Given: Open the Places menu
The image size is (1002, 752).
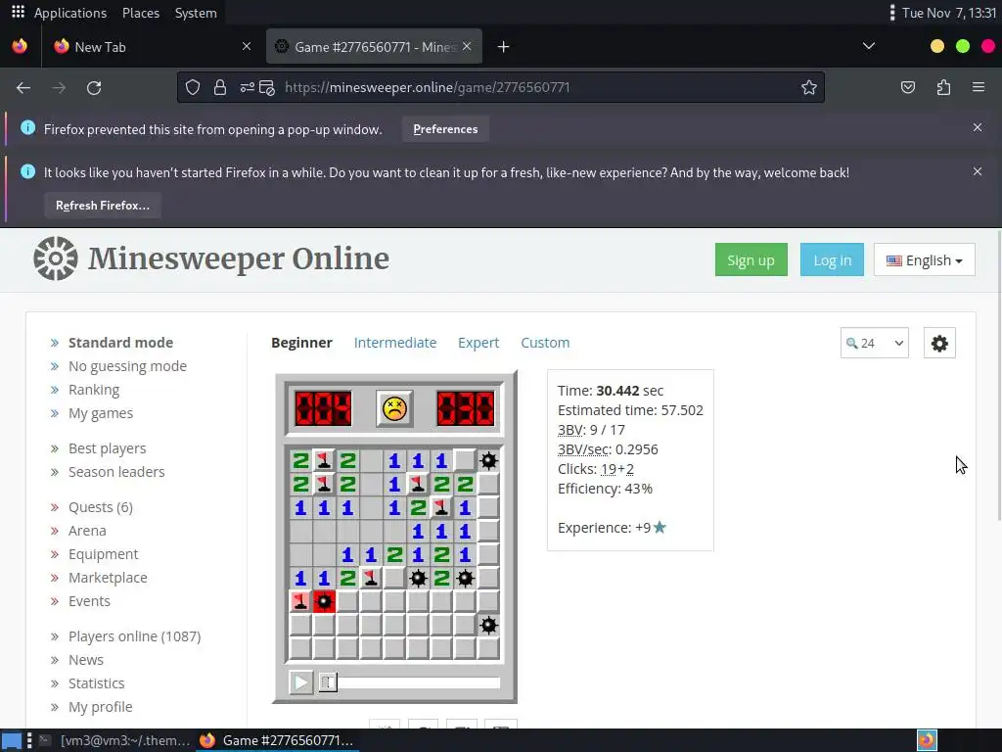Looking at the screenshot, I should (x=141, y=13).
